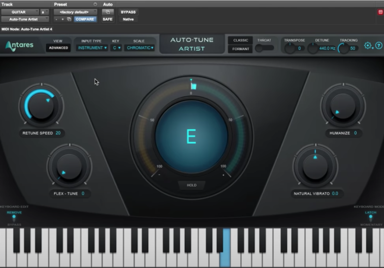The width and height of the screenshot is (384, 268).
Task: Open the insert position 'a' dropdown
Action: coord(44,12)
